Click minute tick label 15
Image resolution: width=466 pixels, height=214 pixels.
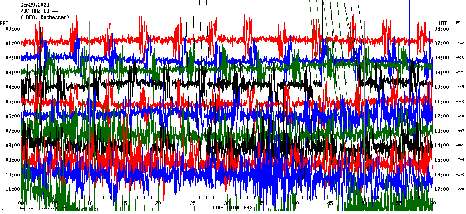click(x=124, y=203)
